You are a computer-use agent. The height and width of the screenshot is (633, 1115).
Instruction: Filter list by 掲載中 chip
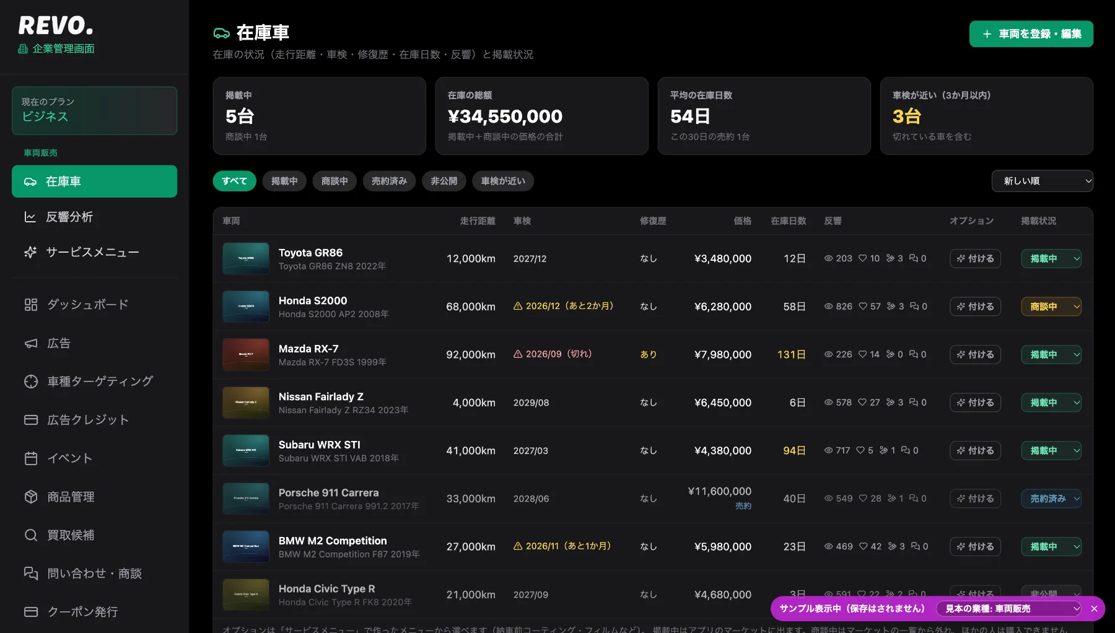284,181
